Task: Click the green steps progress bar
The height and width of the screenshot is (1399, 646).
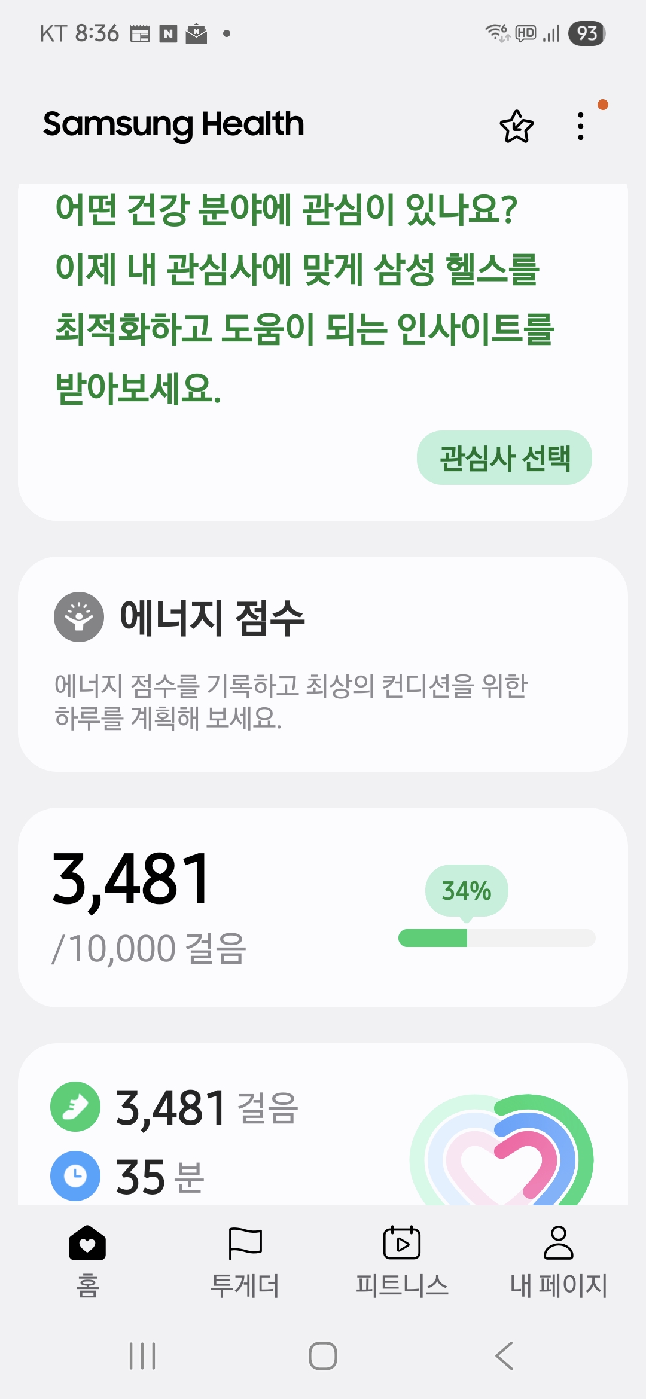Action: click(496, 938)
